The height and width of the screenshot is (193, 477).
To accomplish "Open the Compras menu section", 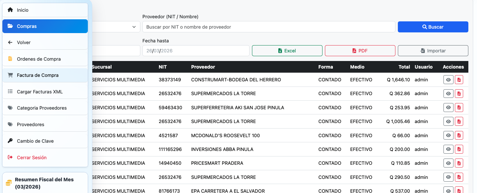I will click(x=45, y=26).
